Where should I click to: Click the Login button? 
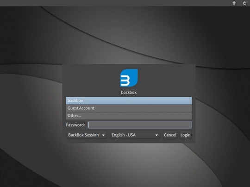186,135
